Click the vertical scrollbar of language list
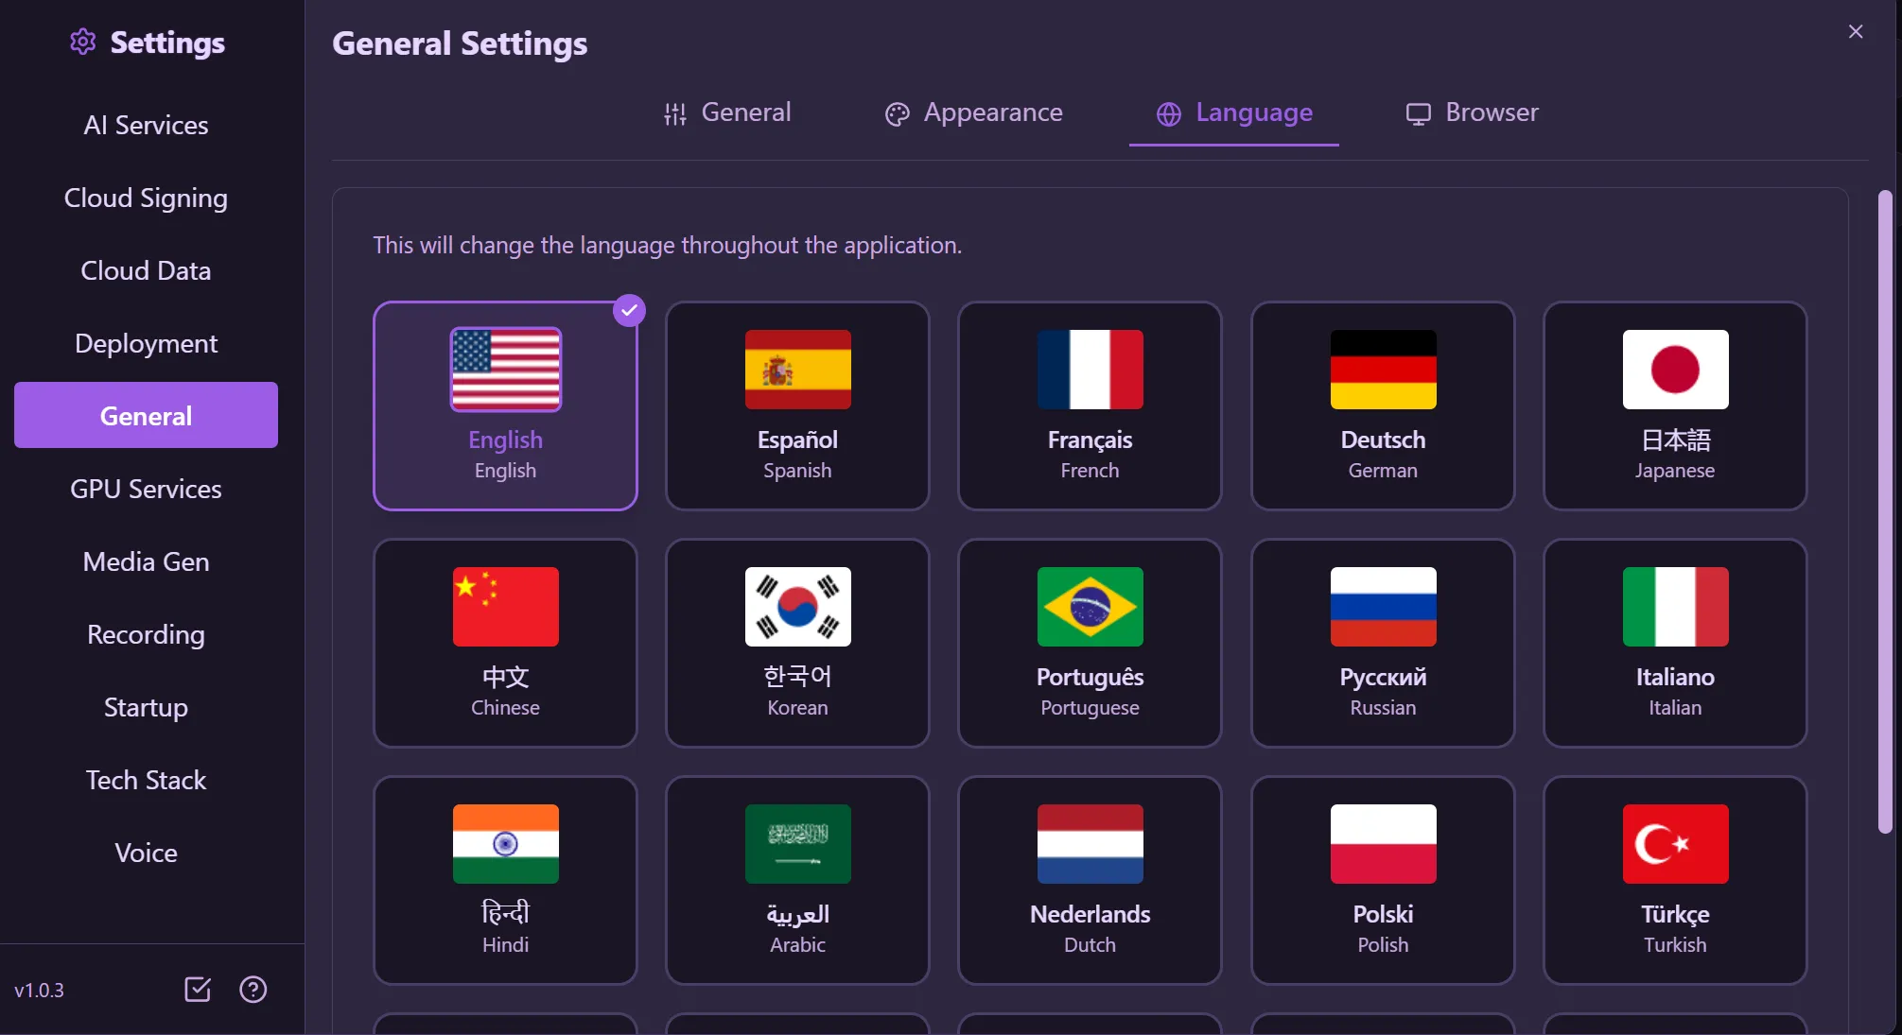1902x1035 pixels. (1885, 511)
